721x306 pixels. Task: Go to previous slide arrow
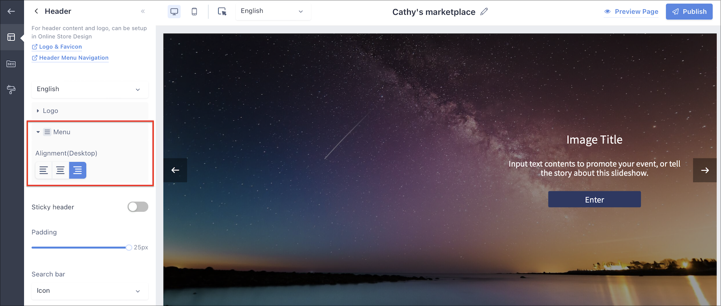tap(175, 170)
